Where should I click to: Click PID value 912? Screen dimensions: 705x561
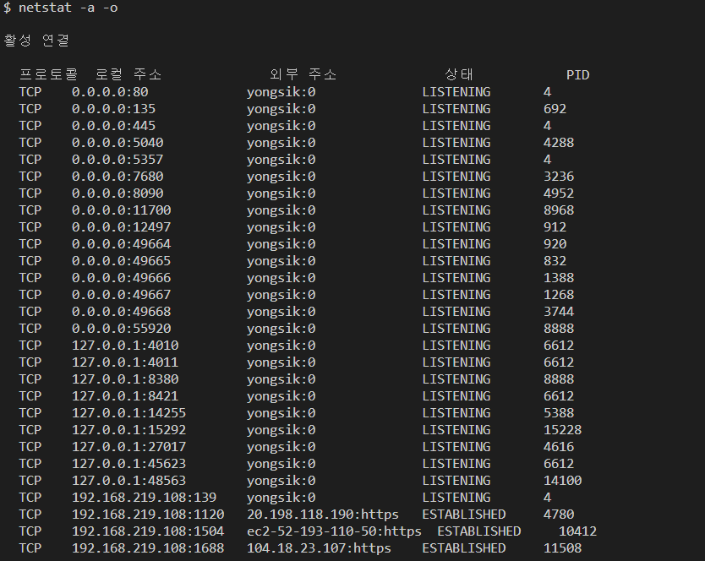click(555, 227)
